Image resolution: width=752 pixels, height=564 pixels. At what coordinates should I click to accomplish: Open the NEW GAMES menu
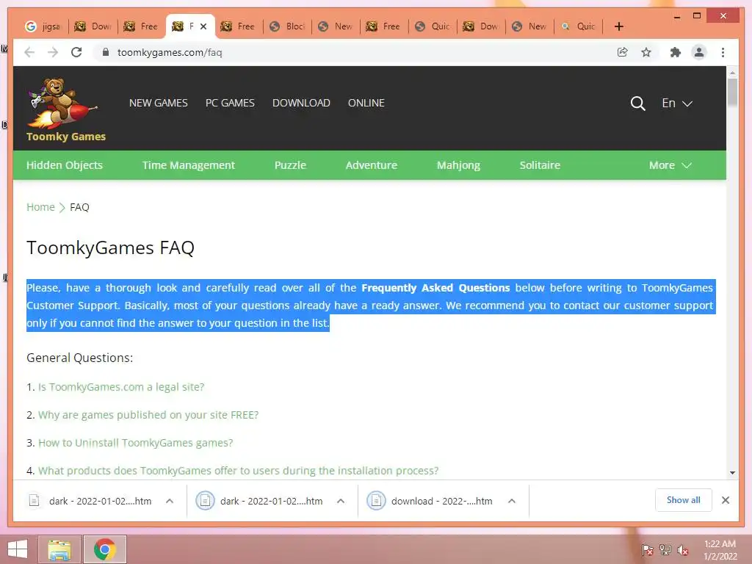coord(159,103)
